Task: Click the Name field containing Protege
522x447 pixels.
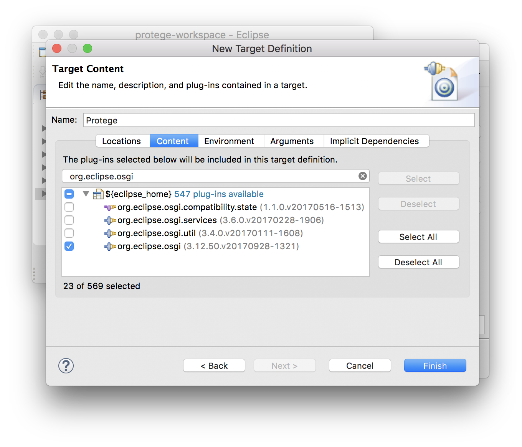Action: pos(279,120)
